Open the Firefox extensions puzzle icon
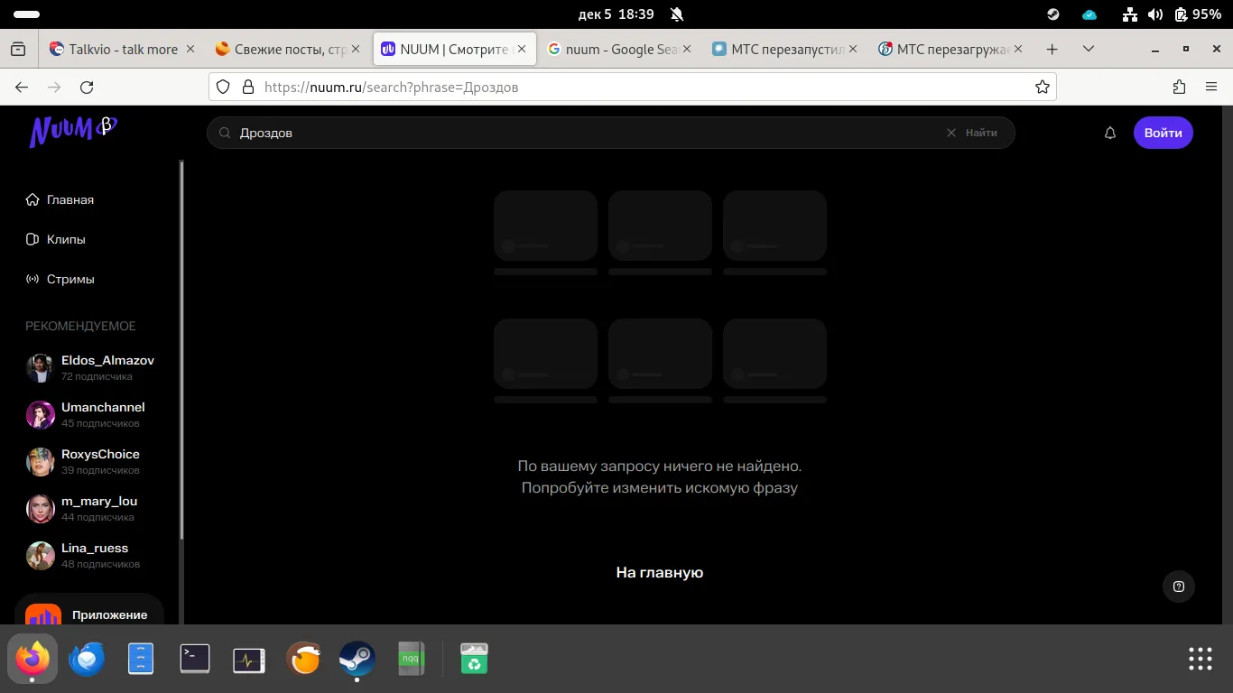 tap(1179, 88)
